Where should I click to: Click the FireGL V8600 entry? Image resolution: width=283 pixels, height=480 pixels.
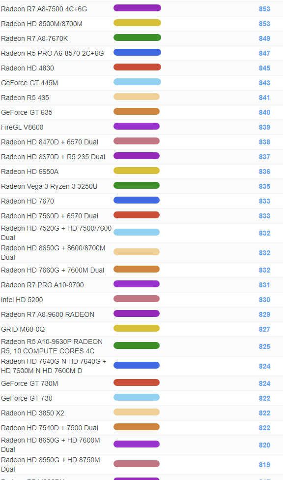(x=22, y=127)
